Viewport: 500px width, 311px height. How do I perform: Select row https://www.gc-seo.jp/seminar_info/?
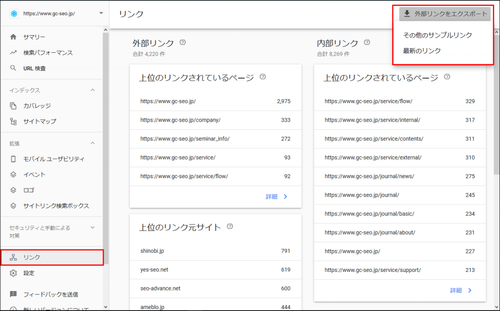215,139
